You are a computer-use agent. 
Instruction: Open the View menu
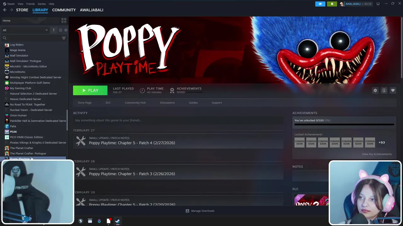[20, 4]
